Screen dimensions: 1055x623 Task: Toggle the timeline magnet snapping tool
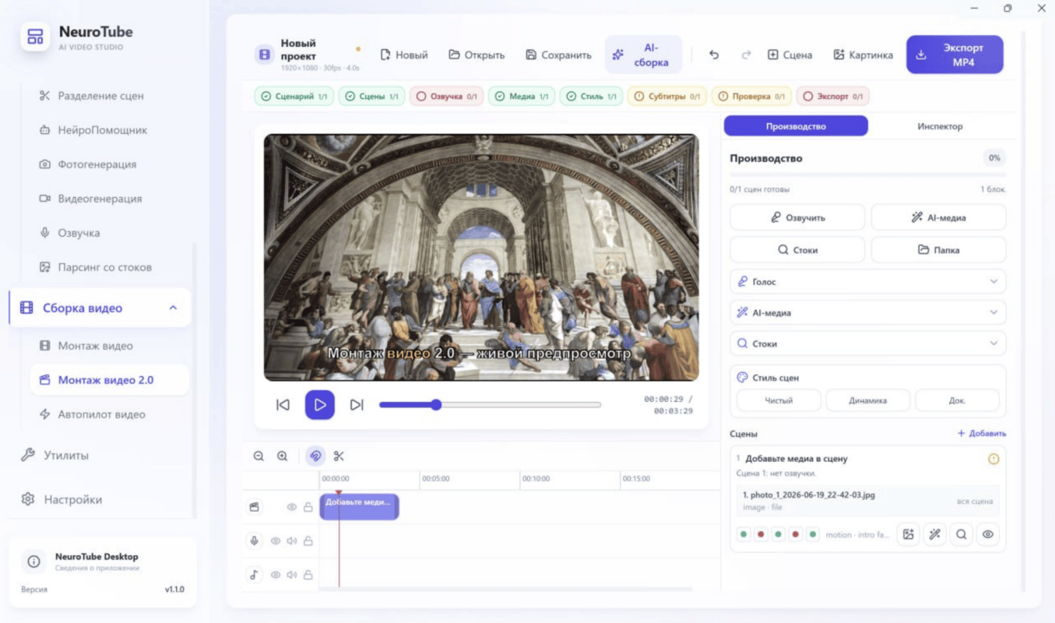(315, 456)
